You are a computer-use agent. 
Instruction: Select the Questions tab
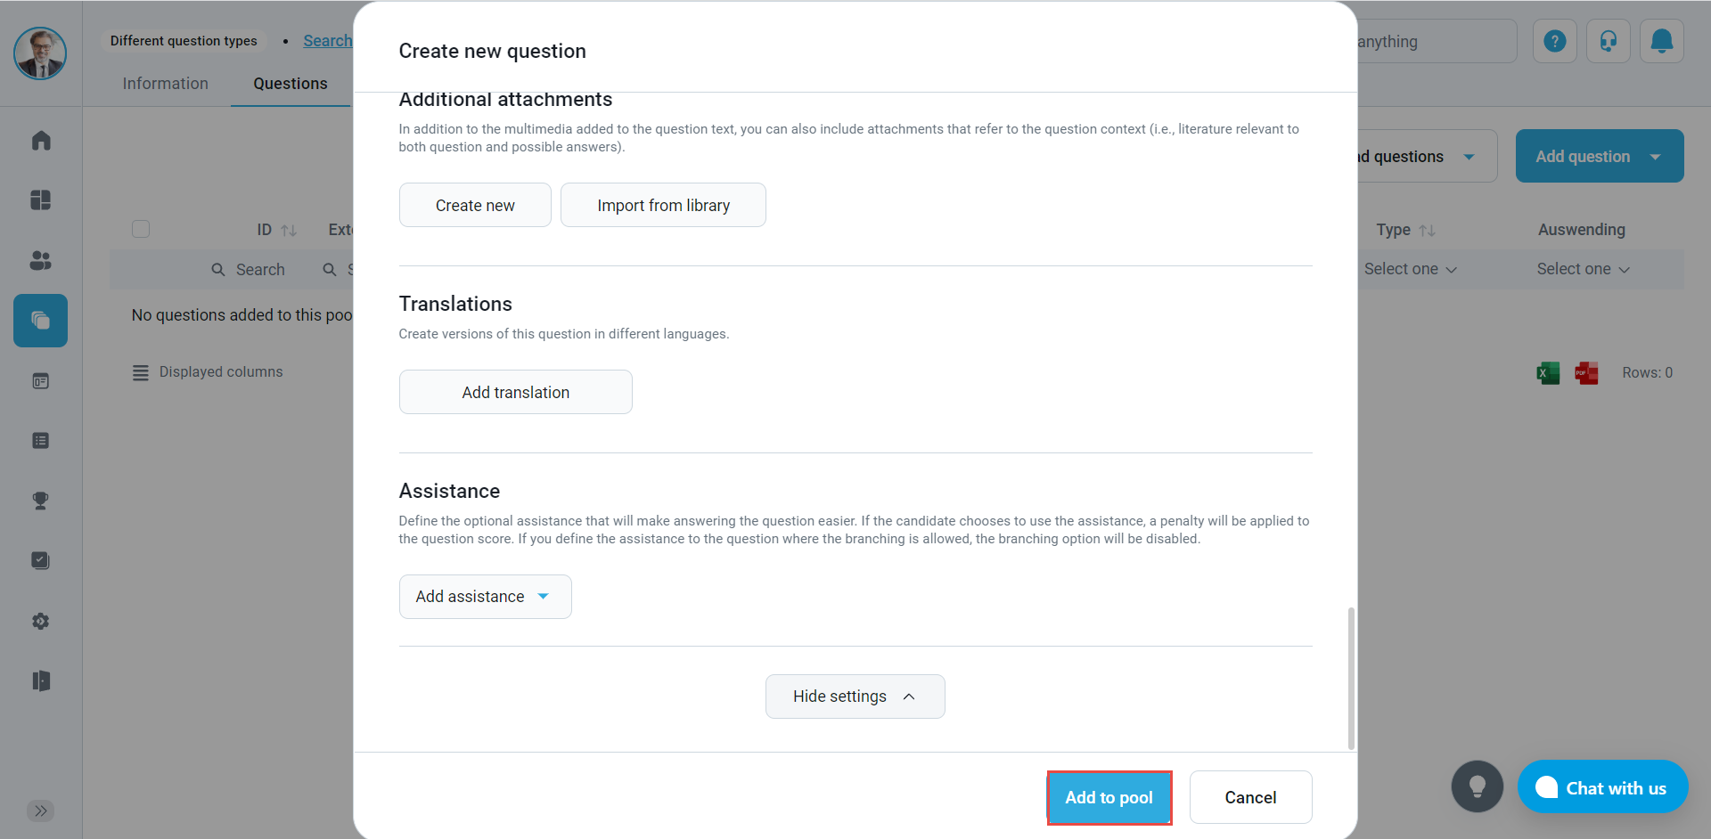pyautogui.click(x=290, y=84)
